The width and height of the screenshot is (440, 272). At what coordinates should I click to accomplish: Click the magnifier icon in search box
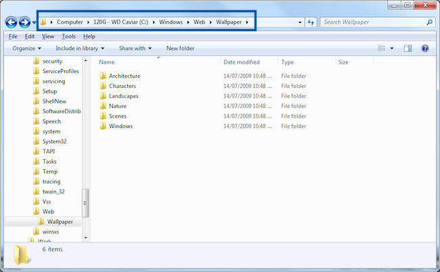coord(429,22)
